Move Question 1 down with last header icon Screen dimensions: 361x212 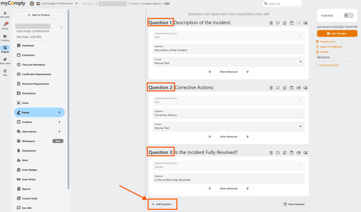pyautogui.click(x=306, y=23)
